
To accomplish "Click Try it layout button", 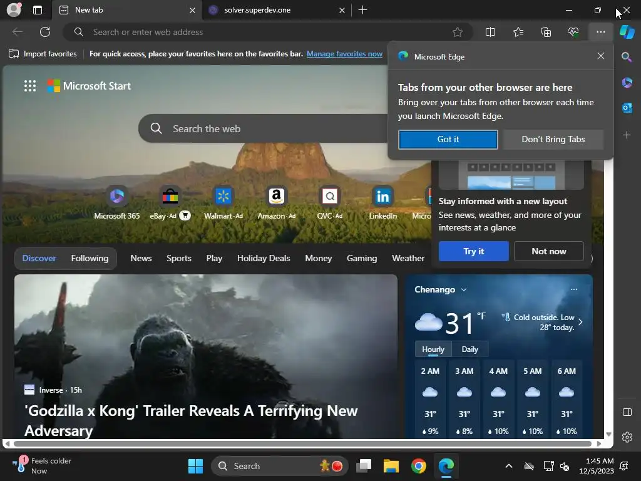I will pyautogui.click(x=474, y=251).
